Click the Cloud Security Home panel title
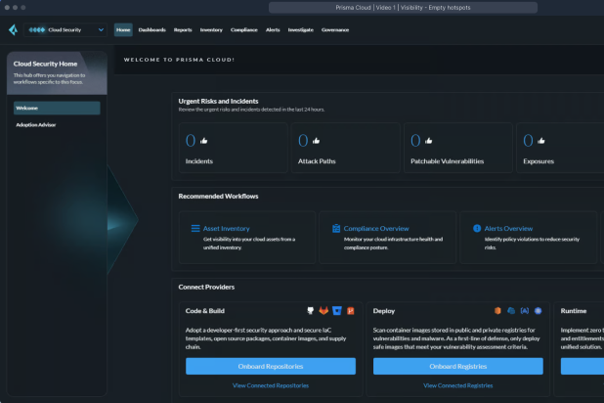604x403 pixels. (x=45, y=64)
